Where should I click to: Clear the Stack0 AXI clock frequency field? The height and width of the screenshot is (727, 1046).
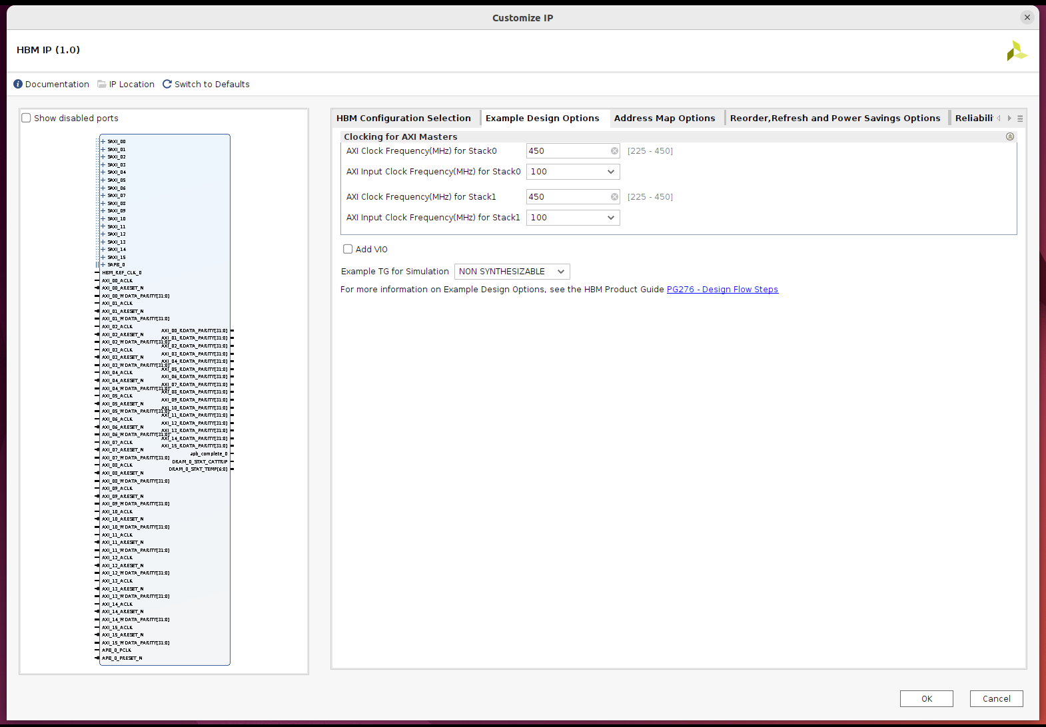(x=614, y=151)
